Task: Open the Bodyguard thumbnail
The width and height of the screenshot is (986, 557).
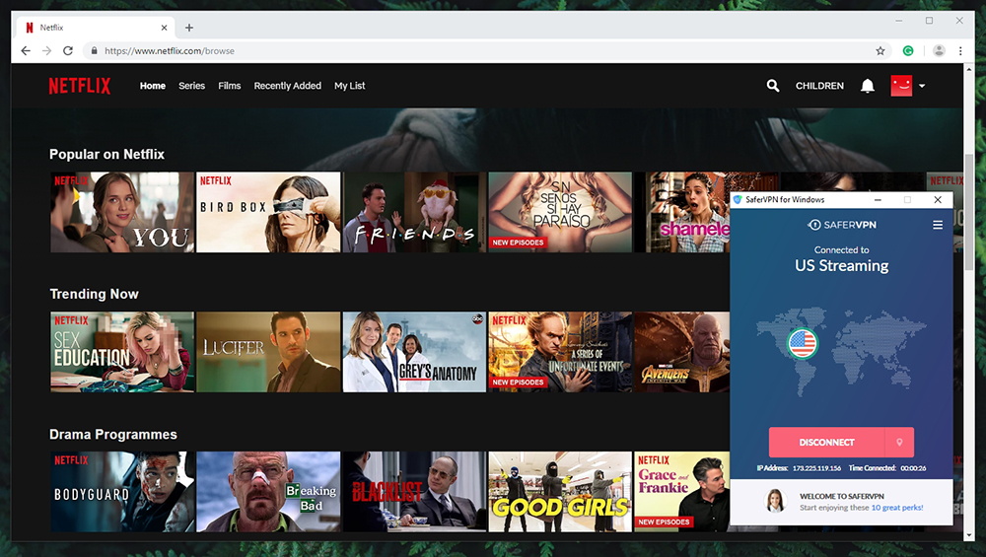Action: pos(122,492)
